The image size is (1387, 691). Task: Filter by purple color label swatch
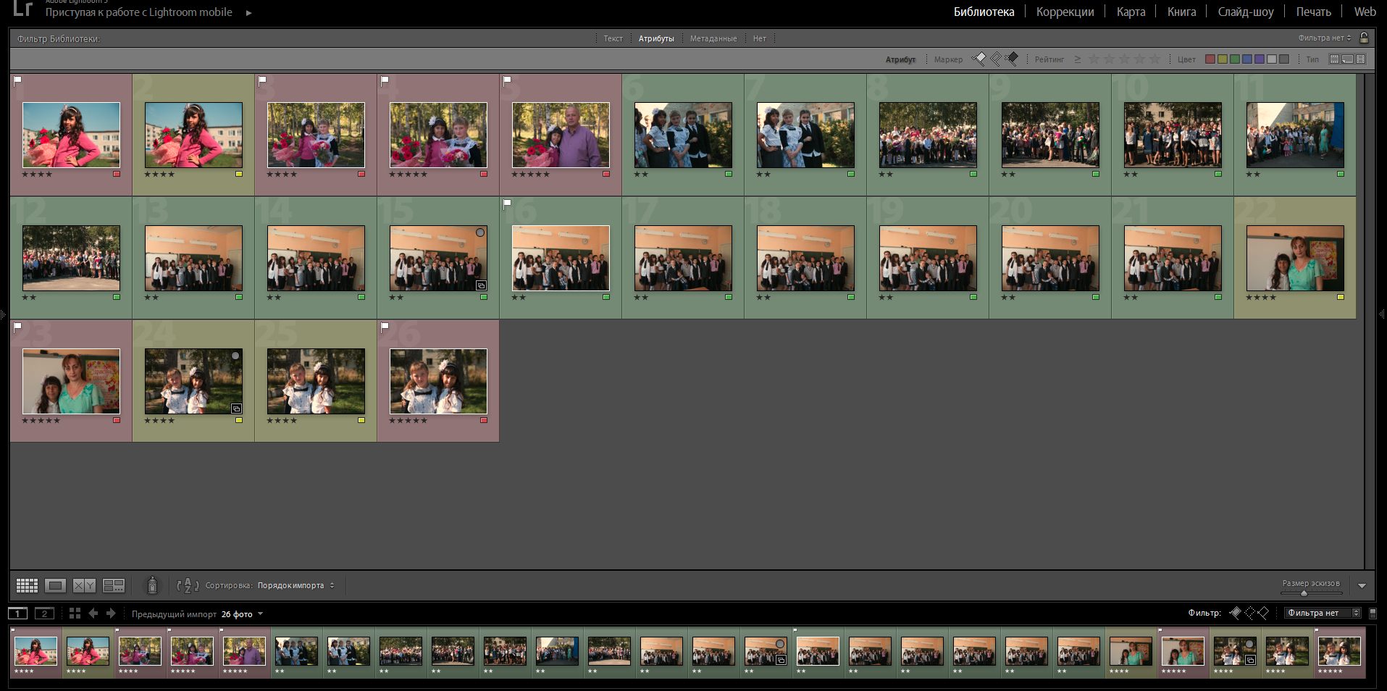(1260, 59)
